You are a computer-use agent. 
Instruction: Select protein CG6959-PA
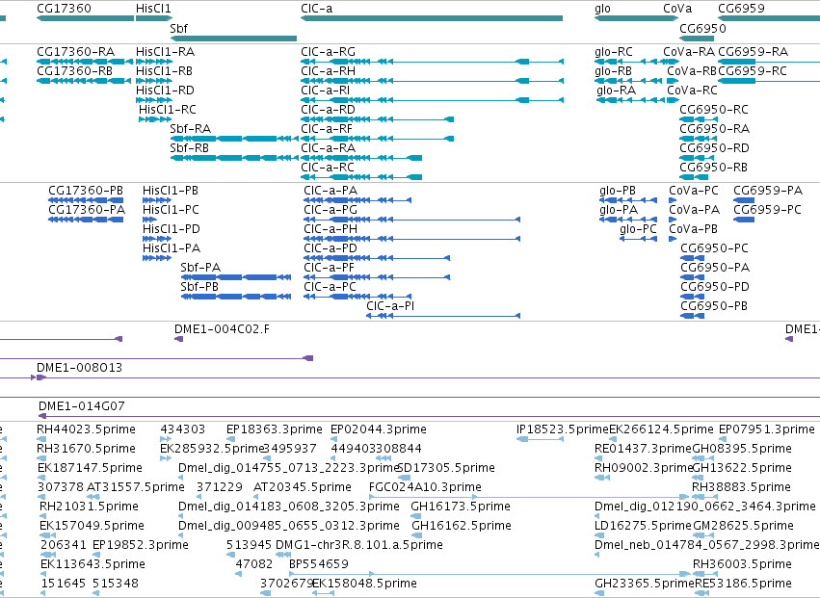click(x=768, y=191)
